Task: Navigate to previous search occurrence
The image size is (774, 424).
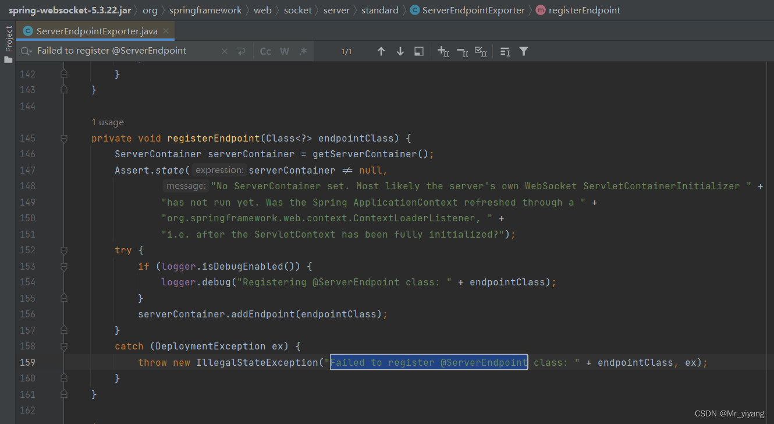Action: (381, 51)
